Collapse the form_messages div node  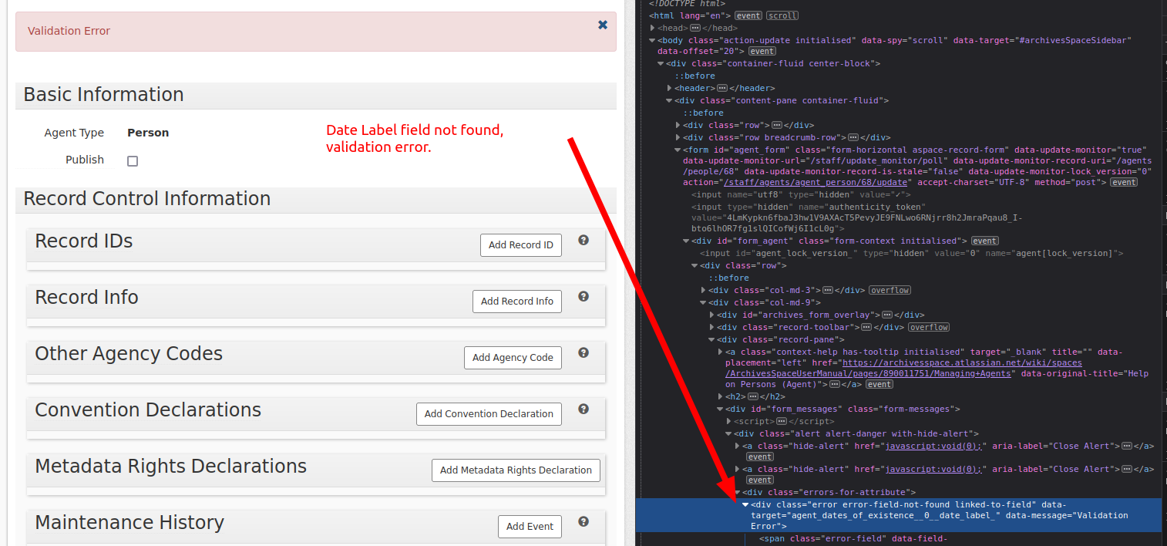pos(720,409)
